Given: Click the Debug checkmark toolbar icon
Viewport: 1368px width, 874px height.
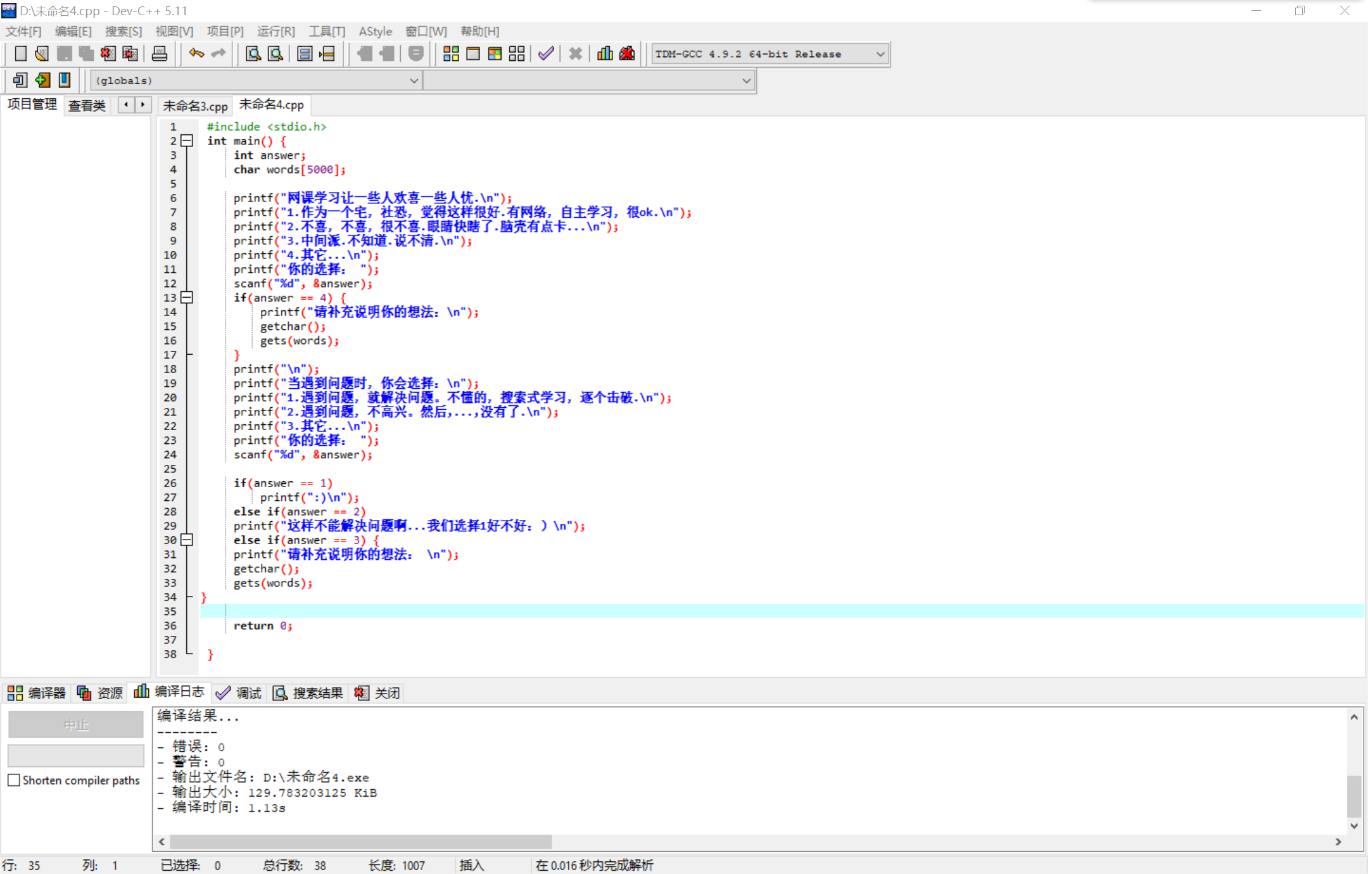Looking at the screenshot, I should [546, 54].
